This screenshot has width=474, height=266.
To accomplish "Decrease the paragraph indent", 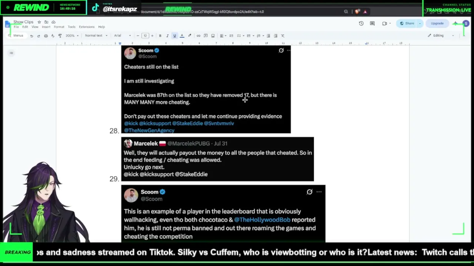I will (268, 36).
